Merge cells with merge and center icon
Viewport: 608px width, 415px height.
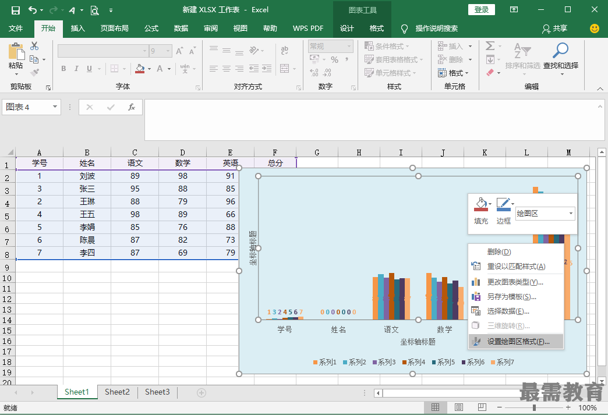pyautogui.click(x=285, y=69)
